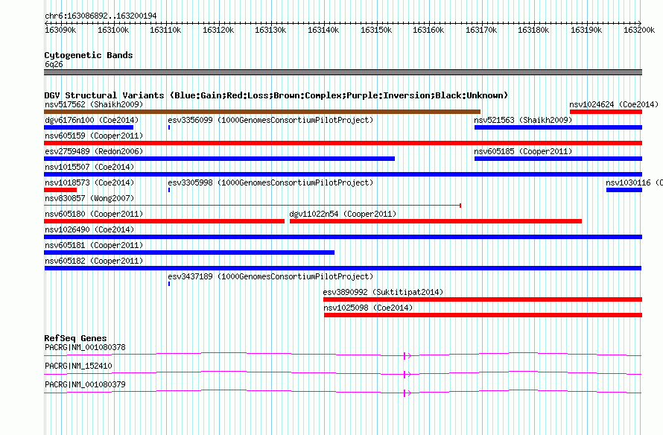Select the blue nsv1015507 gain bar
Viewport: 663px width, 435px height.
(x=343, y=174)
